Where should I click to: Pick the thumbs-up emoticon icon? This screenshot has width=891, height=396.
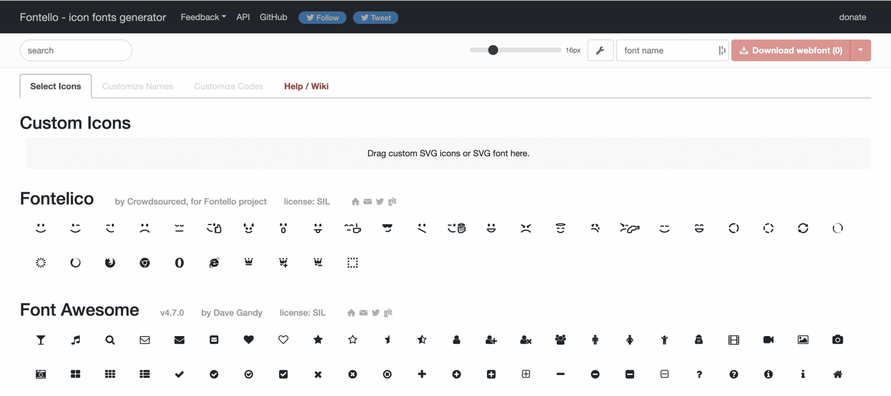(x=214, y=228)
